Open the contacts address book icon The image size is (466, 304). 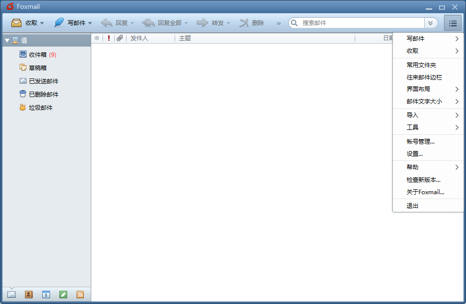[29, 295]
